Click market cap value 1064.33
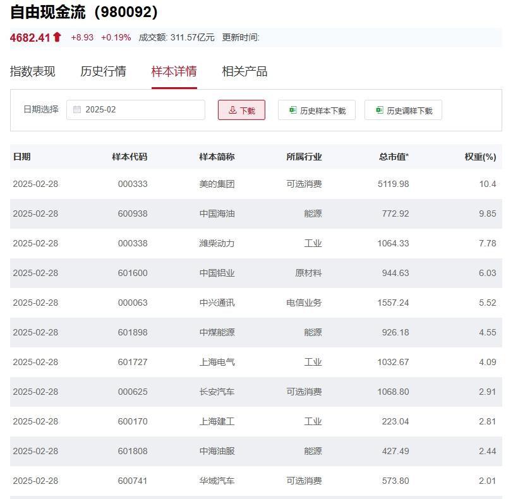The width and height of the screenshot is (518, 499). [x=393, y=243]
